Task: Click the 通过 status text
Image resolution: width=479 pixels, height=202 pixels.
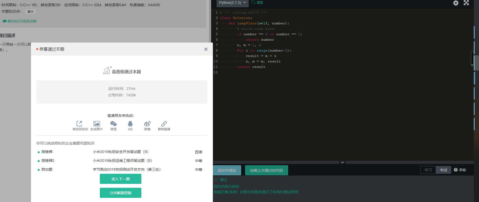Action: [x=223, y=180]
